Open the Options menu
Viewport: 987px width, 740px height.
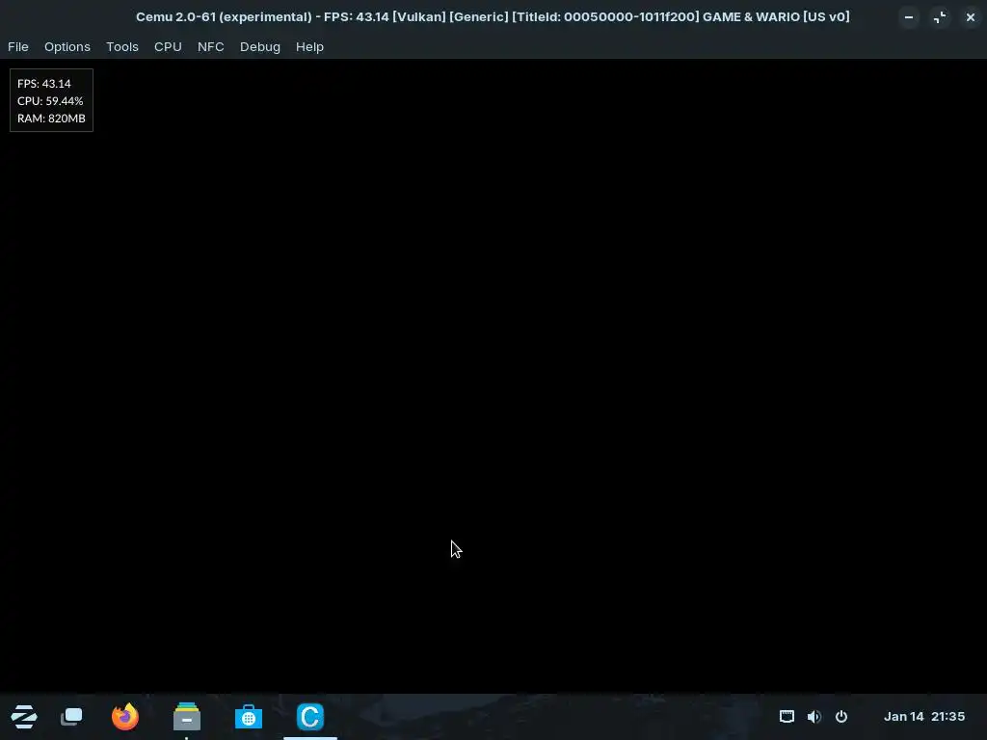coord(67,46)
